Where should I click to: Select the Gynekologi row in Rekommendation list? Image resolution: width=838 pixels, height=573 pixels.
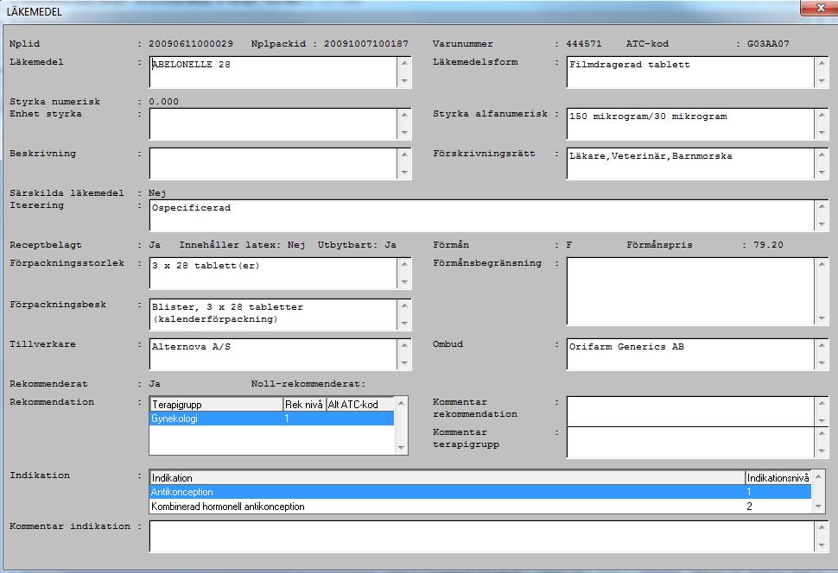272,419
